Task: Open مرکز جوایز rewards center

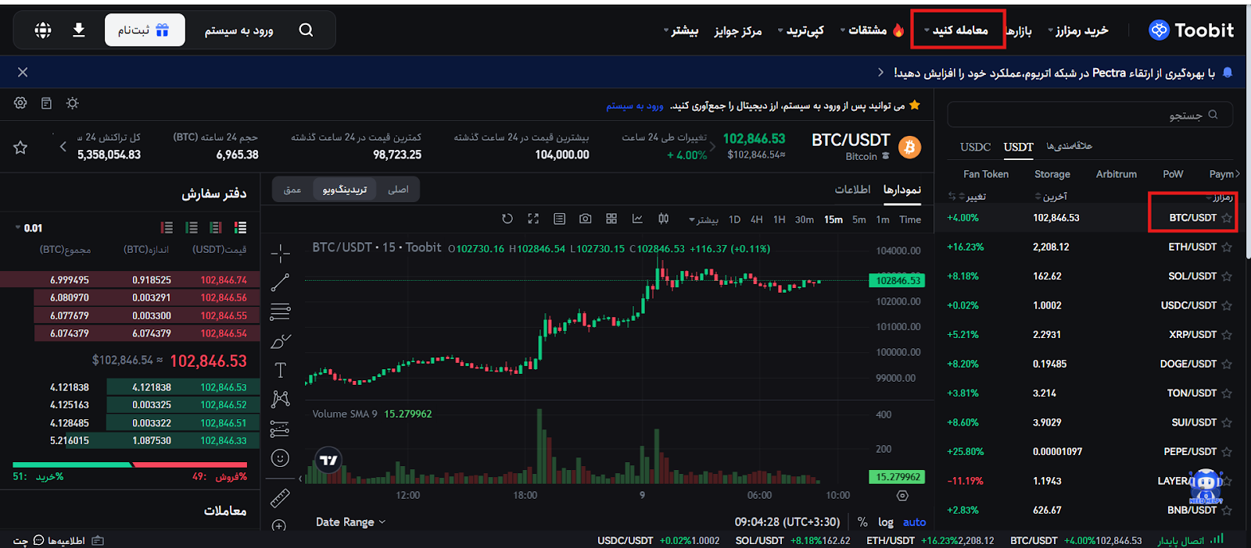Action: point(737,30)
